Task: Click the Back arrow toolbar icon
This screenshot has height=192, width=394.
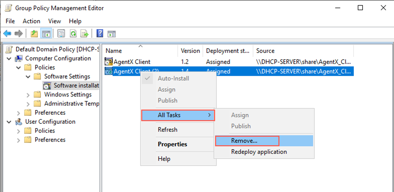Action: click(x=7, y=33)
